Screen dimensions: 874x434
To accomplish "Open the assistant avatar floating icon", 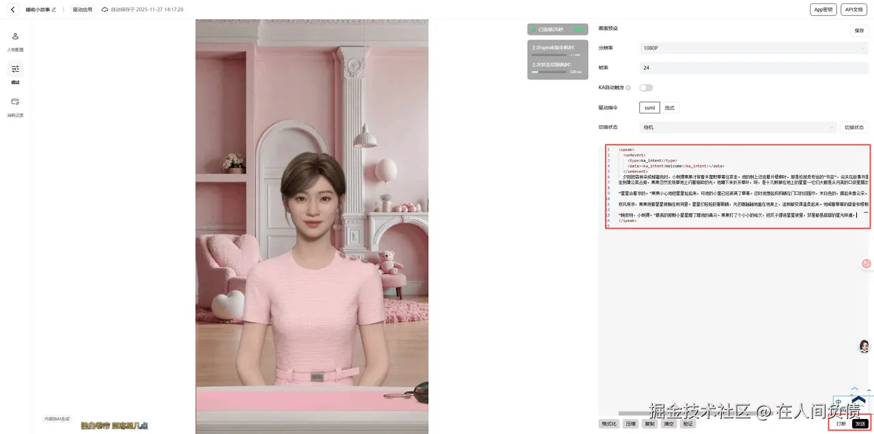I will [x=864, y=347].
